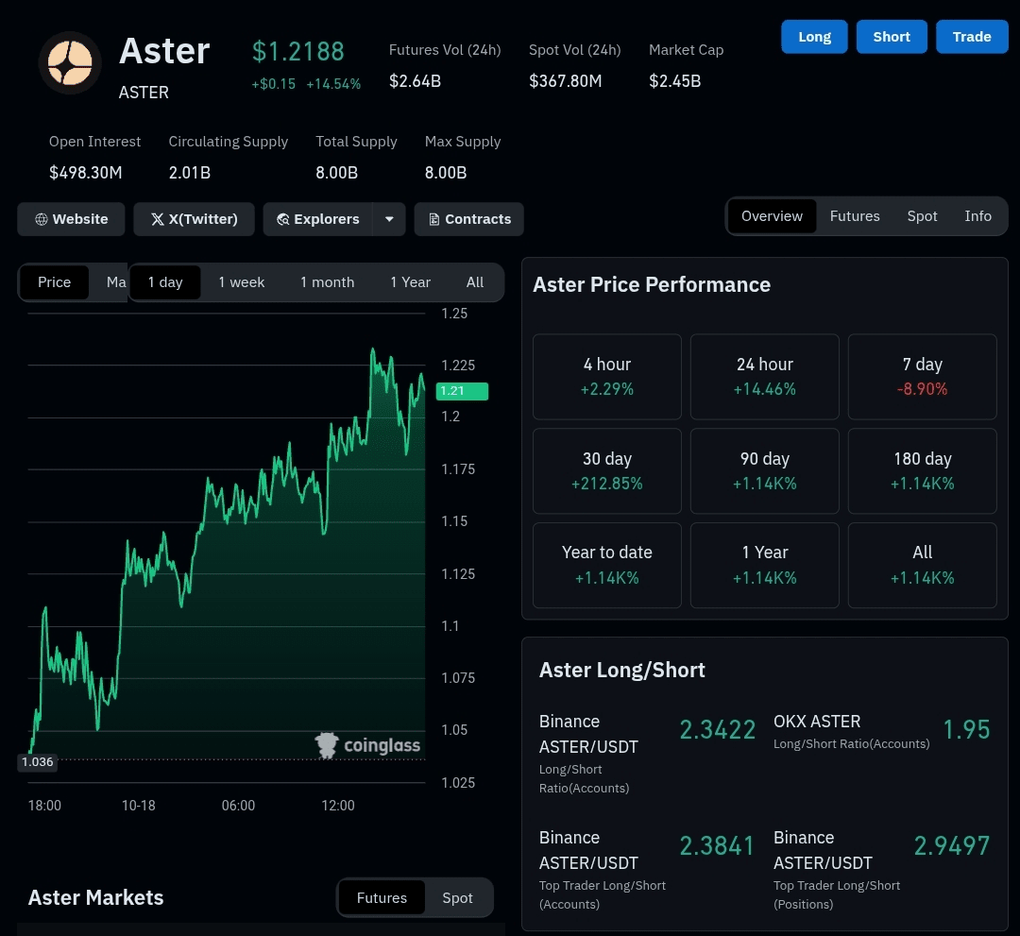1020x936 pixels.
Task: Open the X(Twitter) link button
Action: point(194,219)
